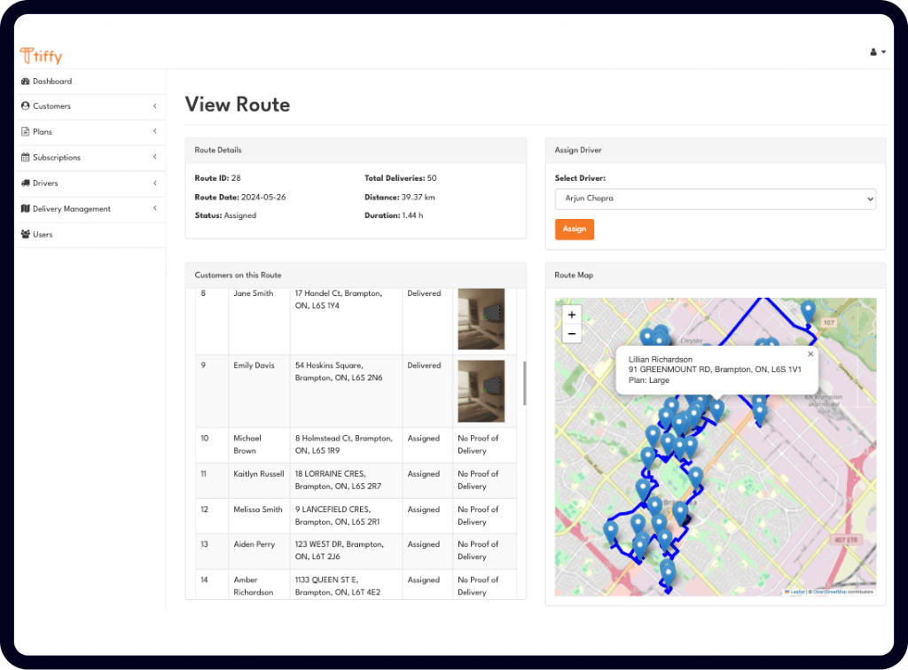
Task: Open the Leaflet attribution link
Action: [x=797, y=592]
